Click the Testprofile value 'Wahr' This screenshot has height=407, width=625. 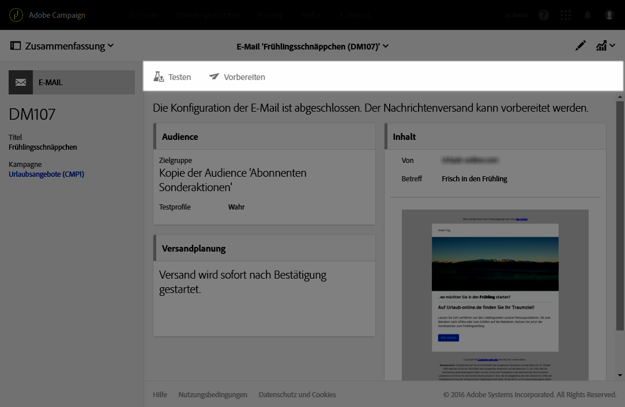[236, 207]
